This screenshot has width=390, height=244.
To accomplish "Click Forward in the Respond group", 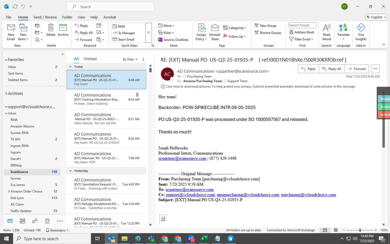I will click(83, 40).
